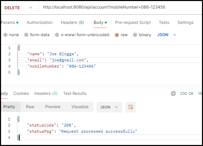The image size is (203, 146).
Task: Click the "mobileNumber" key in request body
Action: [44, 66]
